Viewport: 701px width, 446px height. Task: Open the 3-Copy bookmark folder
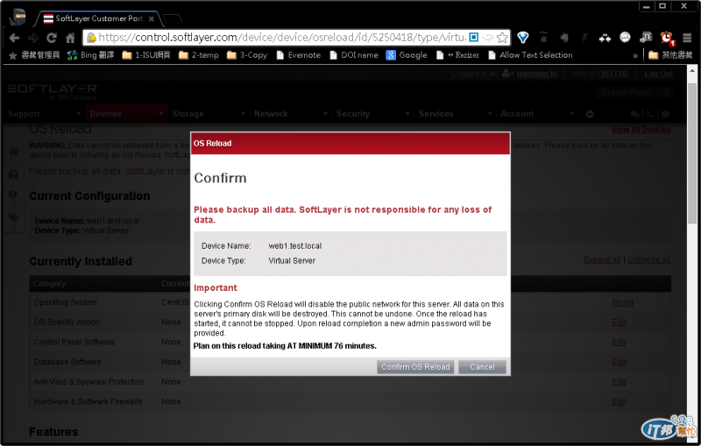[247, 55]
